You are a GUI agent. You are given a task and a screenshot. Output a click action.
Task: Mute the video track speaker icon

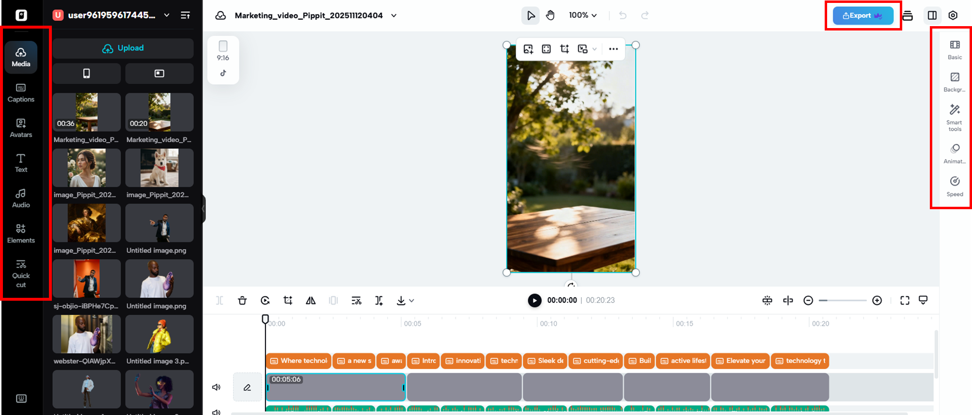click(216, 387)
